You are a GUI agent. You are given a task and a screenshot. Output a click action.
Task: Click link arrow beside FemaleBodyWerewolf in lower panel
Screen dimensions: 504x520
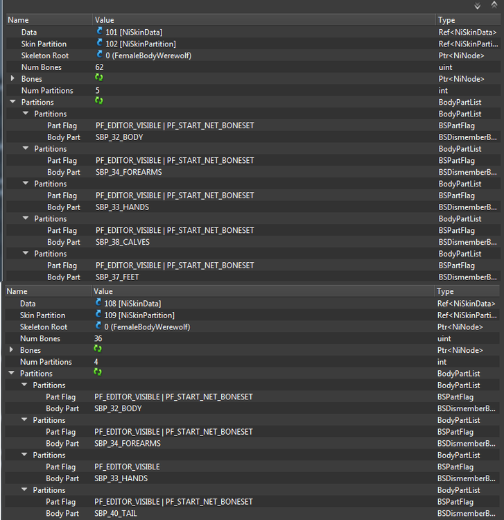tap(98, 326)
